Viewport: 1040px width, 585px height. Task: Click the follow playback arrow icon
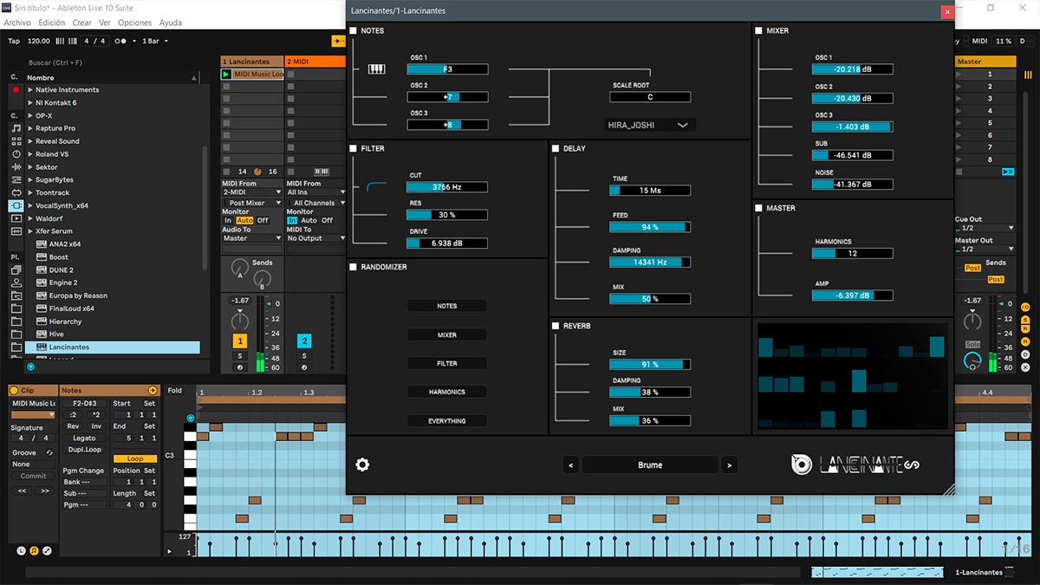337,41
